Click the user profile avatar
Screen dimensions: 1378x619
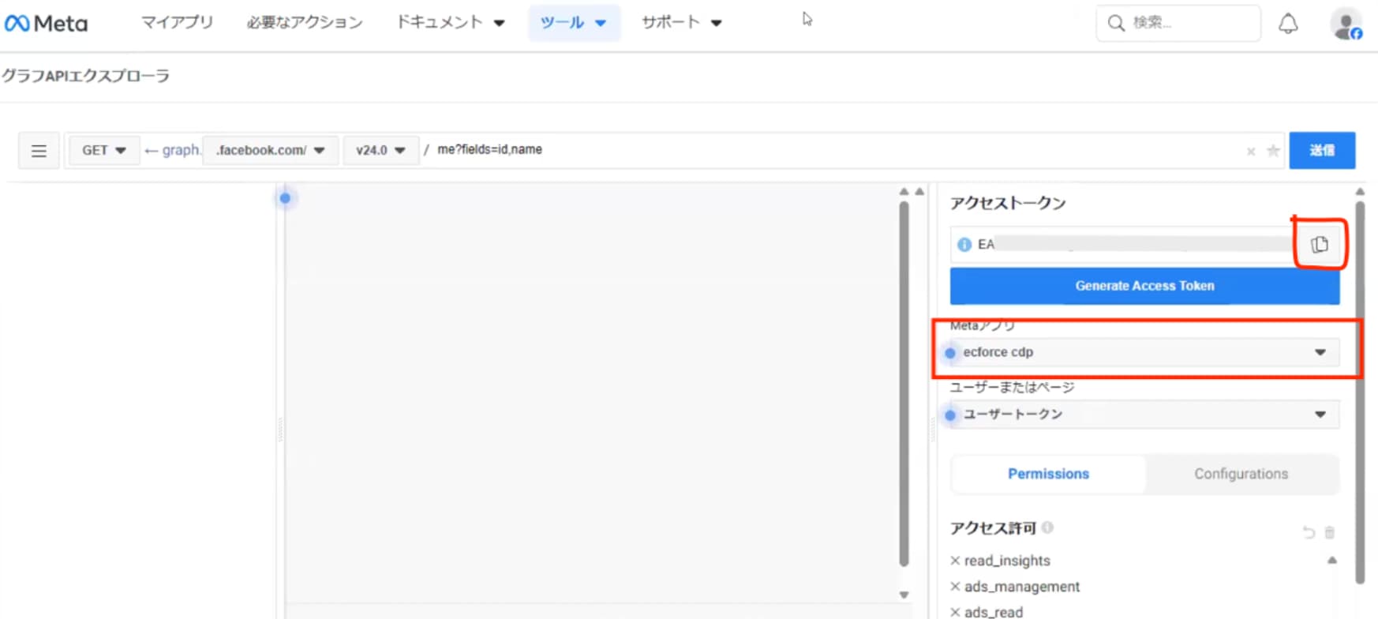click(x=1346, y=24)
